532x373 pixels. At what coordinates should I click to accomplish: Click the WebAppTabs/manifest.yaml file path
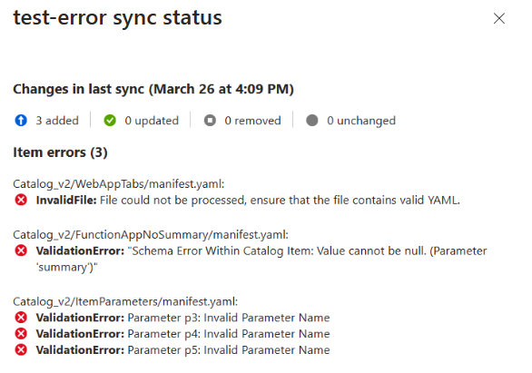pyautogui.click(x=119, y=184)
